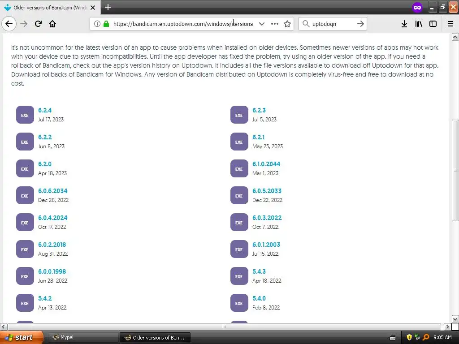The image size is (459, 344).
Task: Click the EXE icon beside 6.2.0
Action: pos(25,169)
